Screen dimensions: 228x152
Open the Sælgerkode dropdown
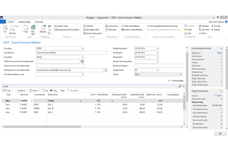click(157, 70)
